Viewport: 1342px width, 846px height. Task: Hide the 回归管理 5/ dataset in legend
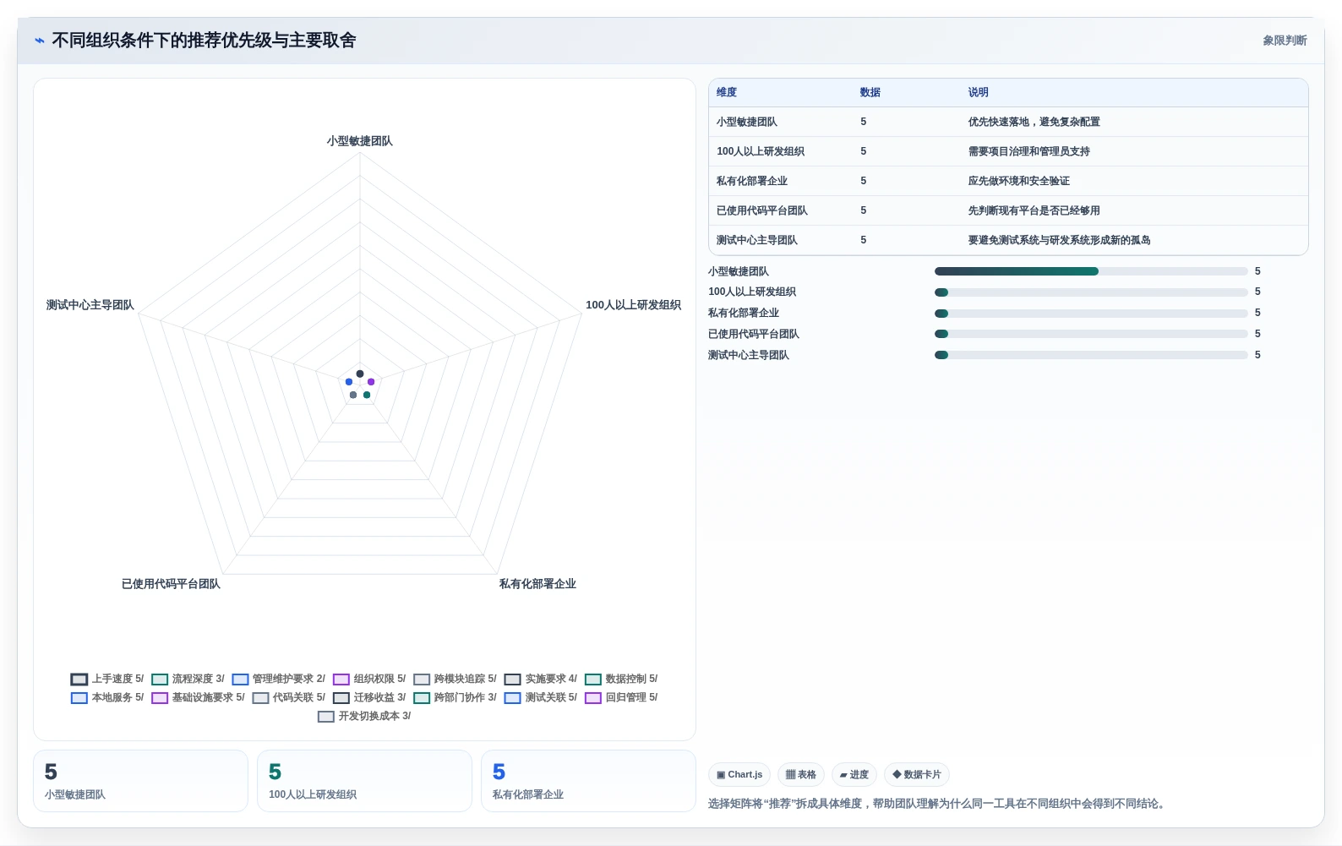pyautogui.click(x=621, y=697)
